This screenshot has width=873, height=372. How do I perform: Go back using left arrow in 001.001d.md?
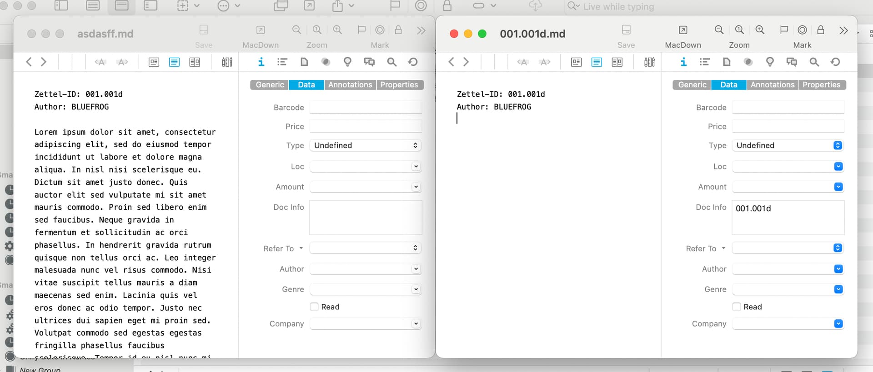pos(451,62)
